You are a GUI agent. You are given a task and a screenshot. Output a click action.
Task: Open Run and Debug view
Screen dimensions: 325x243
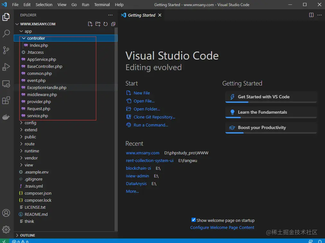tap(6, 67)
